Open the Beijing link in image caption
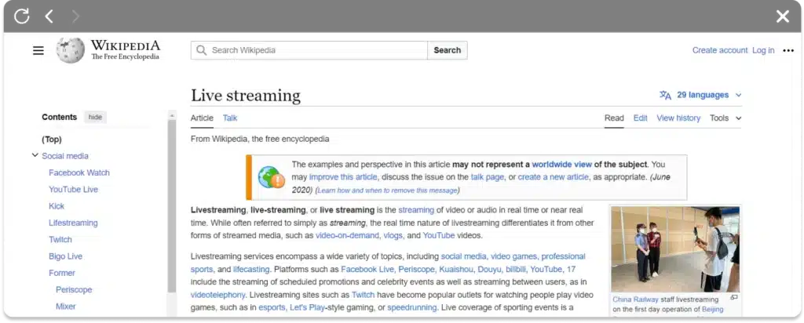The height and width of the screenshot is (323, 804). point(712,310)
